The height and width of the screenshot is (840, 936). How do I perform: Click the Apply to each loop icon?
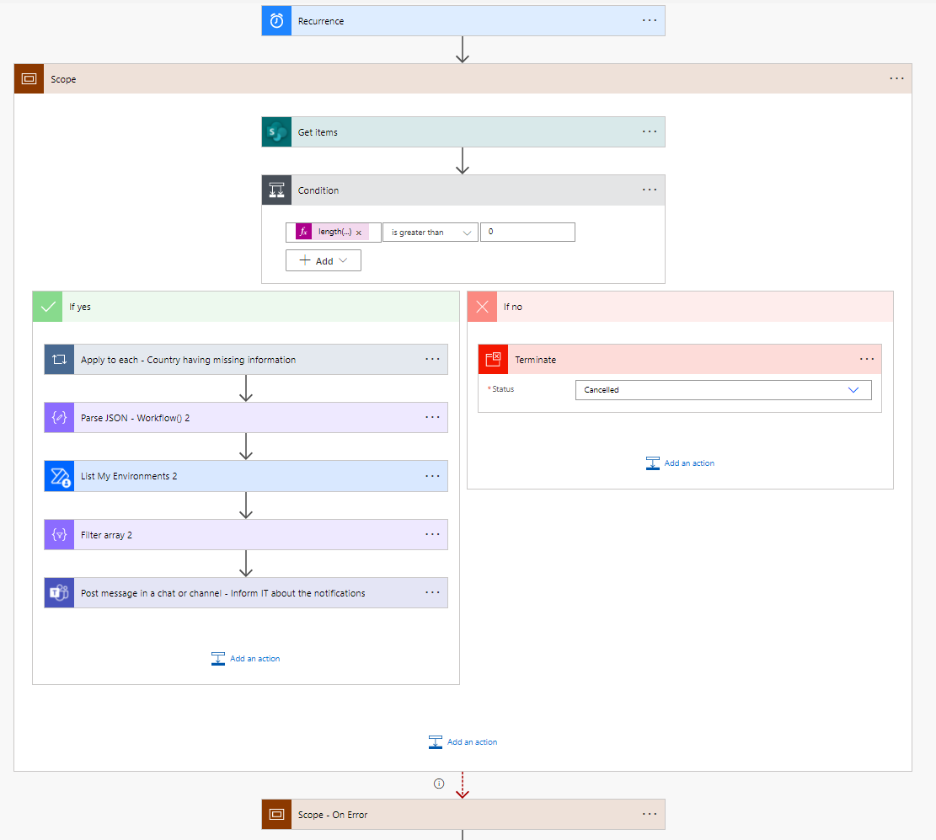click(x=59, y=360)
